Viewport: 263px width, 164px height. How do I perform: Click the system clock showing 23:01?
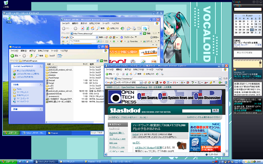click(x=259, y=162)
